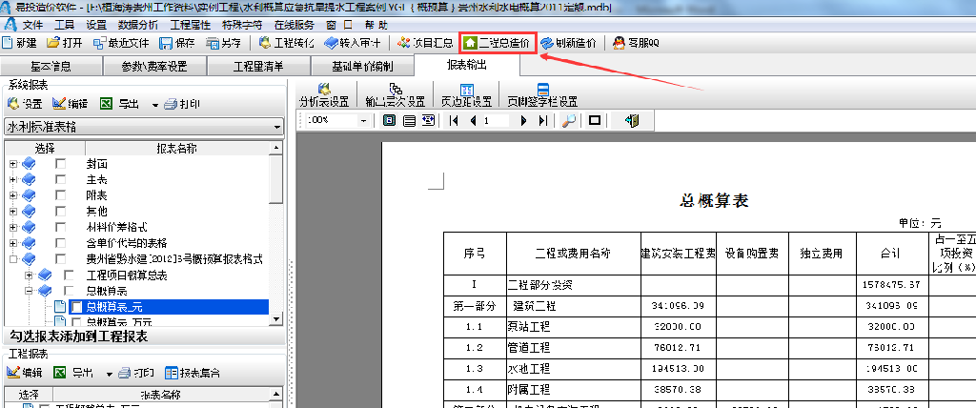This screenshot has height=408, width=976.
Task: Click the magnifier search icon in preview toolbar
Action: [568, 120]
